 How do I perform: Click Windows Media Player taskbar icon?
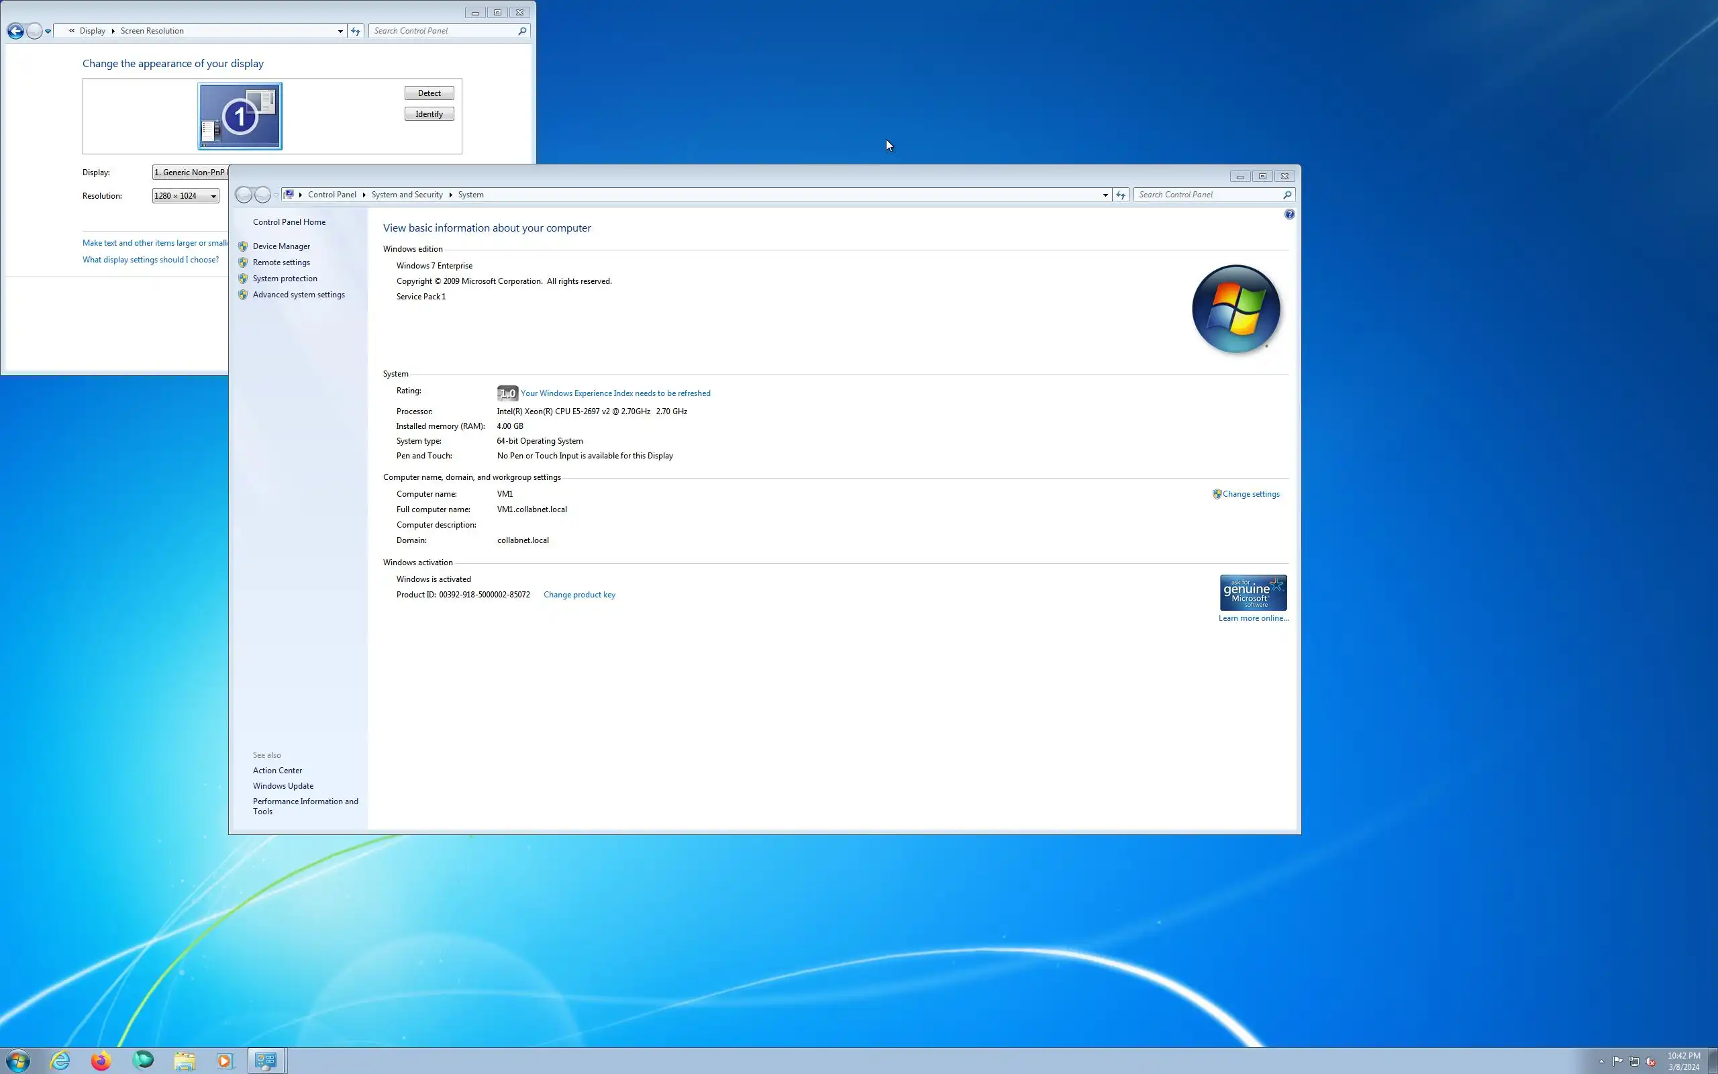(x=225, y=1061)
